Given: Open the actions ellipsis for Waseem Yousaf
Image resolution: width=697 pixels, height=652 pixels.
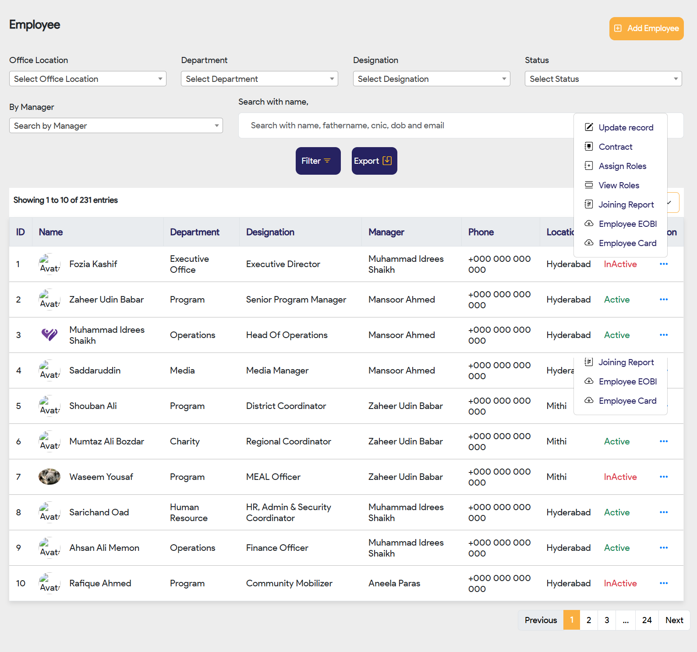Looking at the screenshot, I should 663,477.
